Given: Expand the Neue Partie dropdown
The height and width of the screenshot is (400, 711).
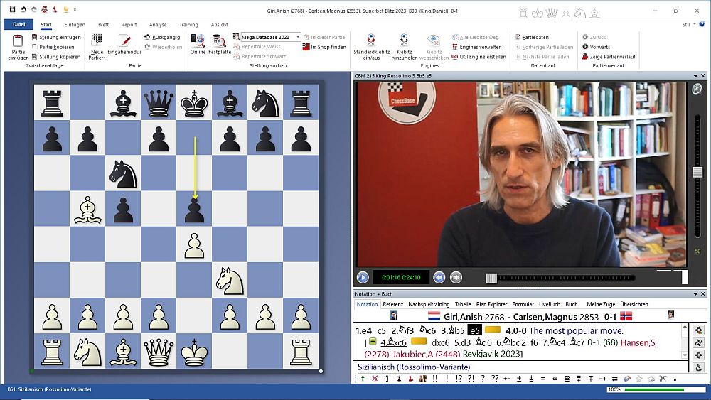Looking at the screenshot, I should point(97,57).
